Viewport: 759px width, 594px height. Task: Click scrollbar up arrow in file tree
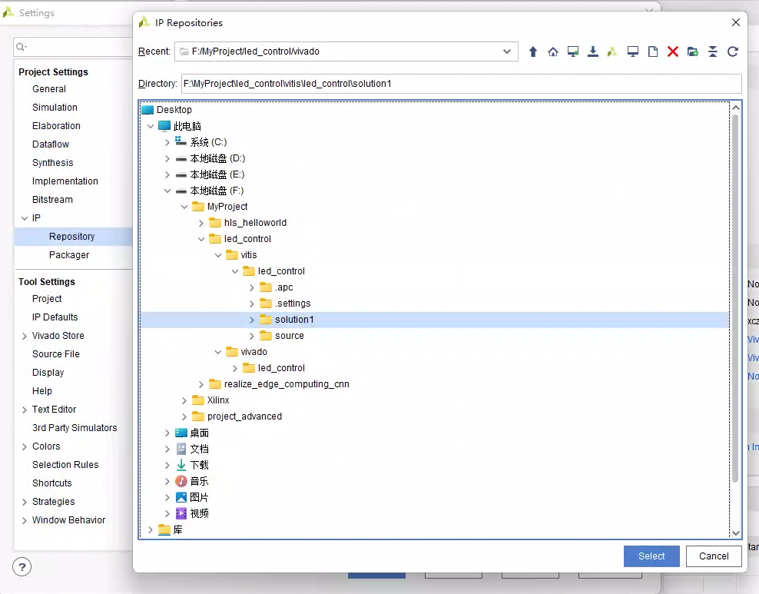[x=736, y=108]
